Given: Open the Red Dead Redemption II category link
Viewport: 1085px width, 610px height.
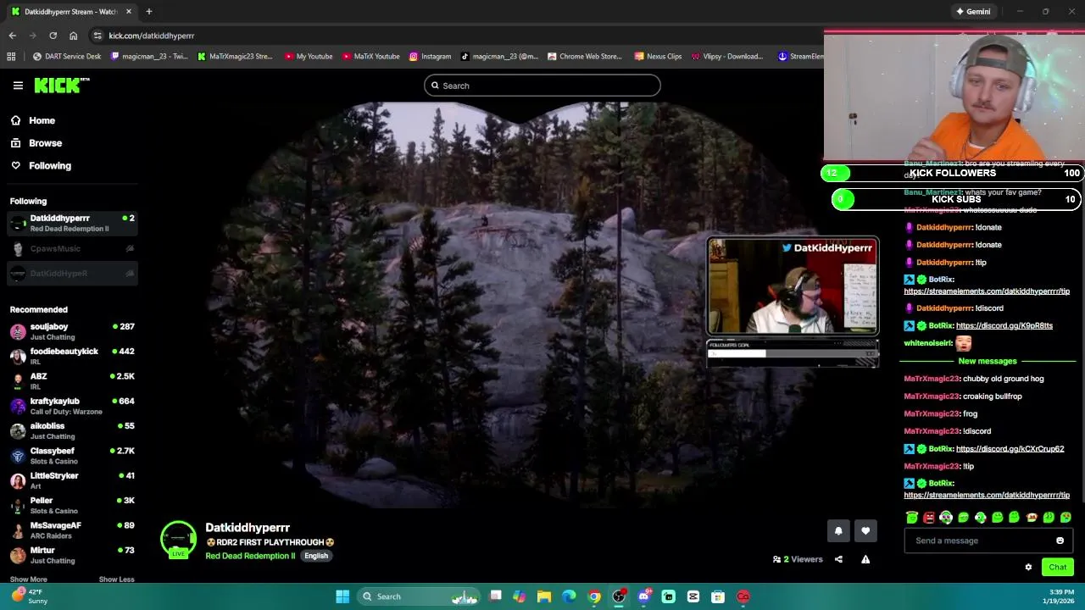Looking at the screenshot, I should 250,556.
